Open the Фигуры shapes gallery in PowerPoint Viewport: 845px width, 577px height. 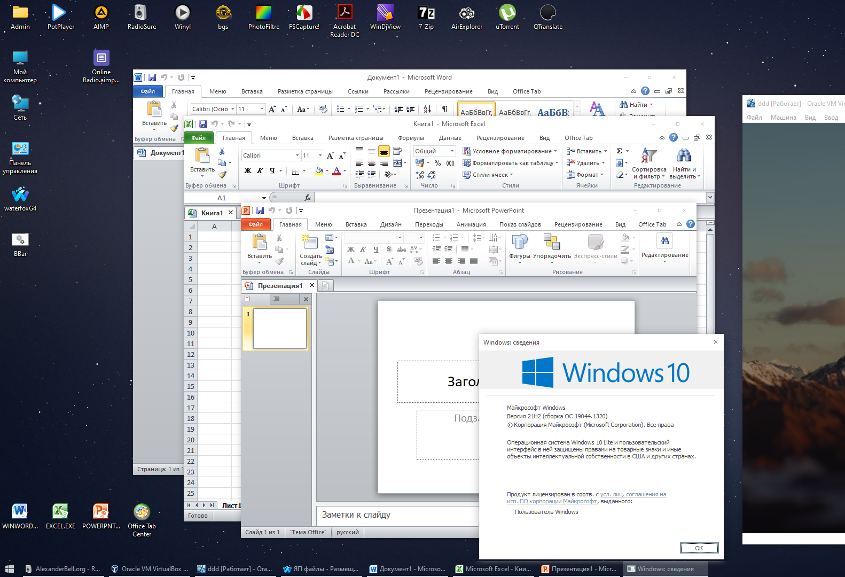519,243
